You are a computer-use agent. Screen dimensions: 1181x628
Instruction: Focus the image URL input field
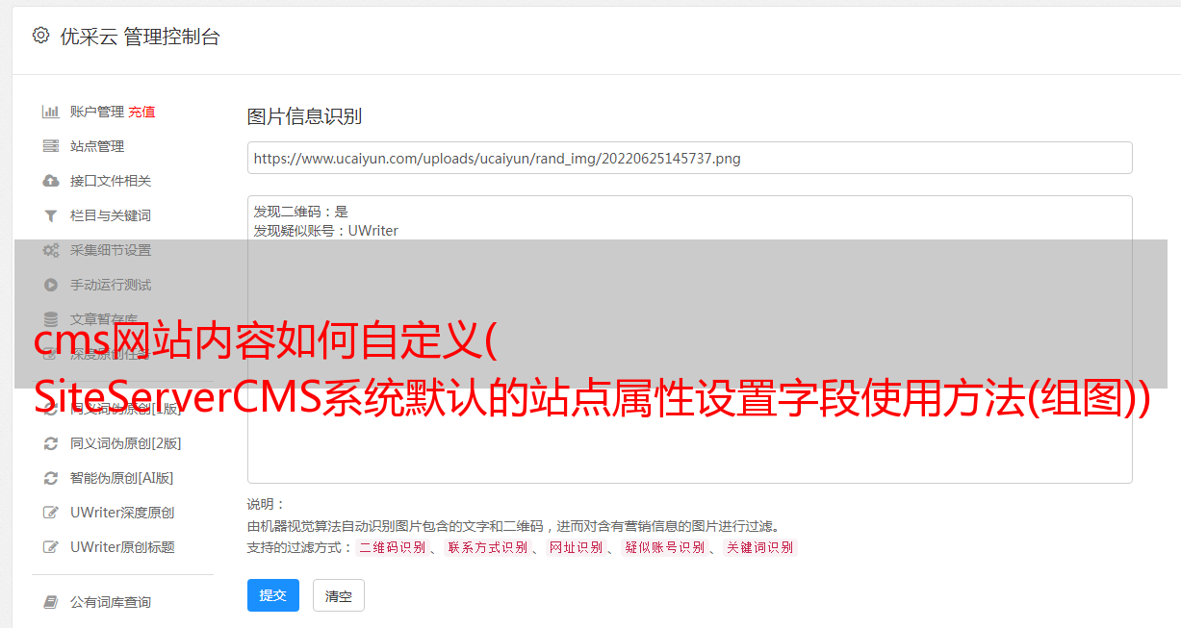(689, 158)
